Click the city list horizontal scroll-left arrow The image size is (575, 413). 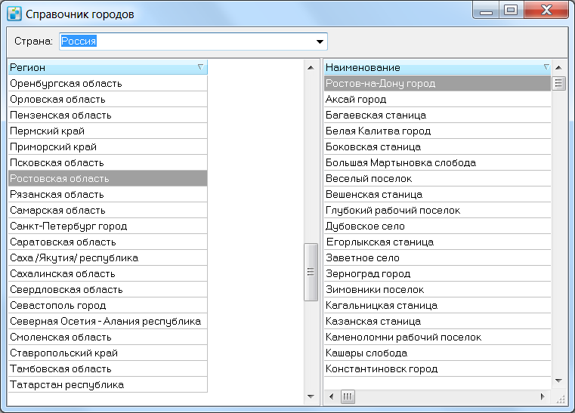click(331, 396)
